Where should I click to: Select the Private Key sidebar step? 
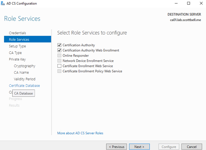(17, 59)
